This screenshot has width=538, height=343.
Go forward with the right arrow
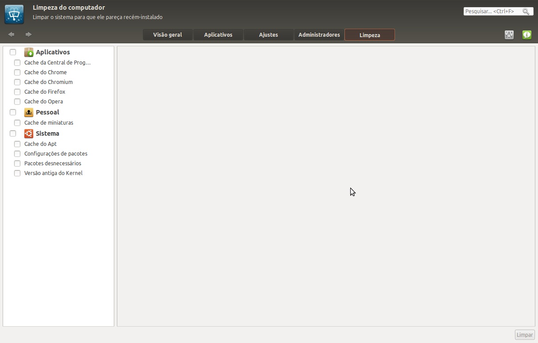click(28, 34)
